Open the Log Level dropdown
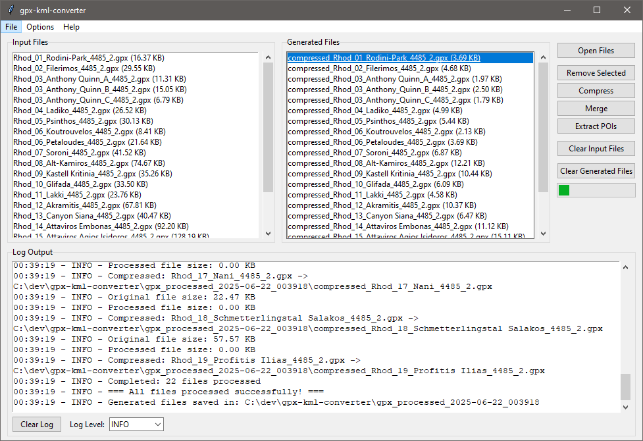The width and height of the screenshot is (643, 441). (136, 424)
